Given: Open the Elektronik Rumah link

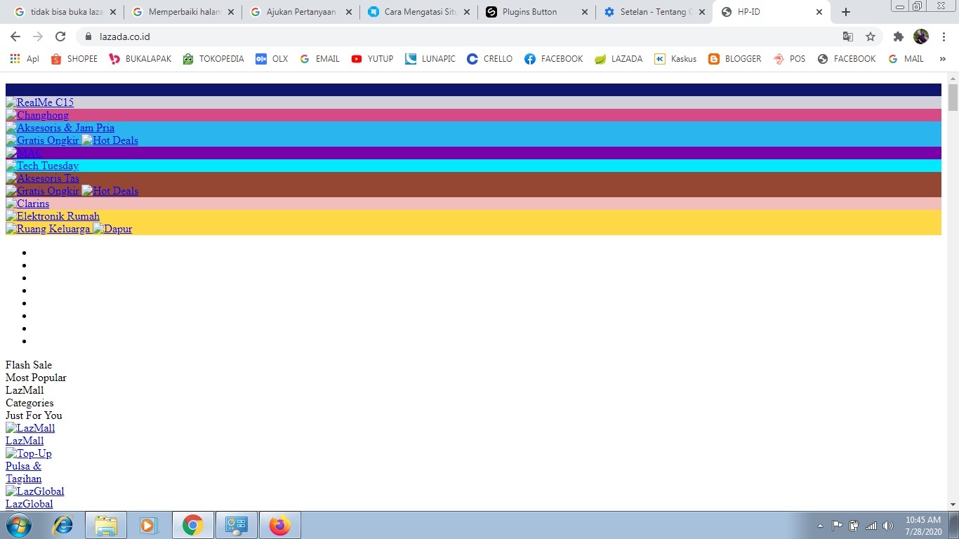Looking at the screenshot, I should pos(53,216).
